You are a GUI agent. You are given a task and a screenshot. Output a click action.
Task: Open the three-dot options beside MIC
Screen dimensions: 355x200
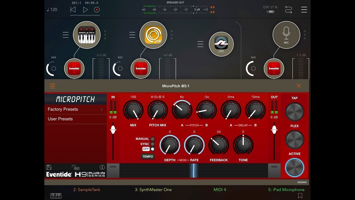pos(305,35)
